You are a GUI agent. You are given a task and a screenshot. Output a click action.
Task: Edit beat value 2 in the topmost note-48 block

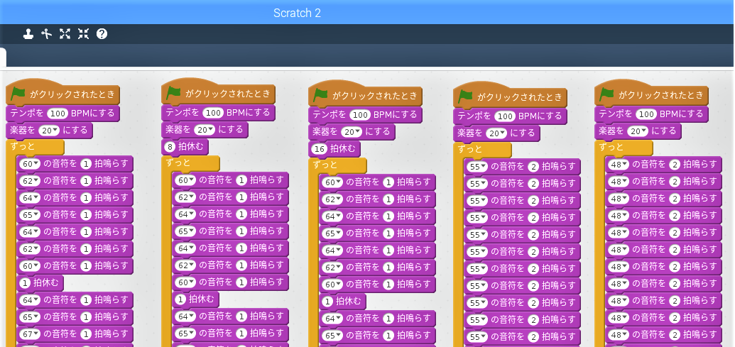point(675,165)
